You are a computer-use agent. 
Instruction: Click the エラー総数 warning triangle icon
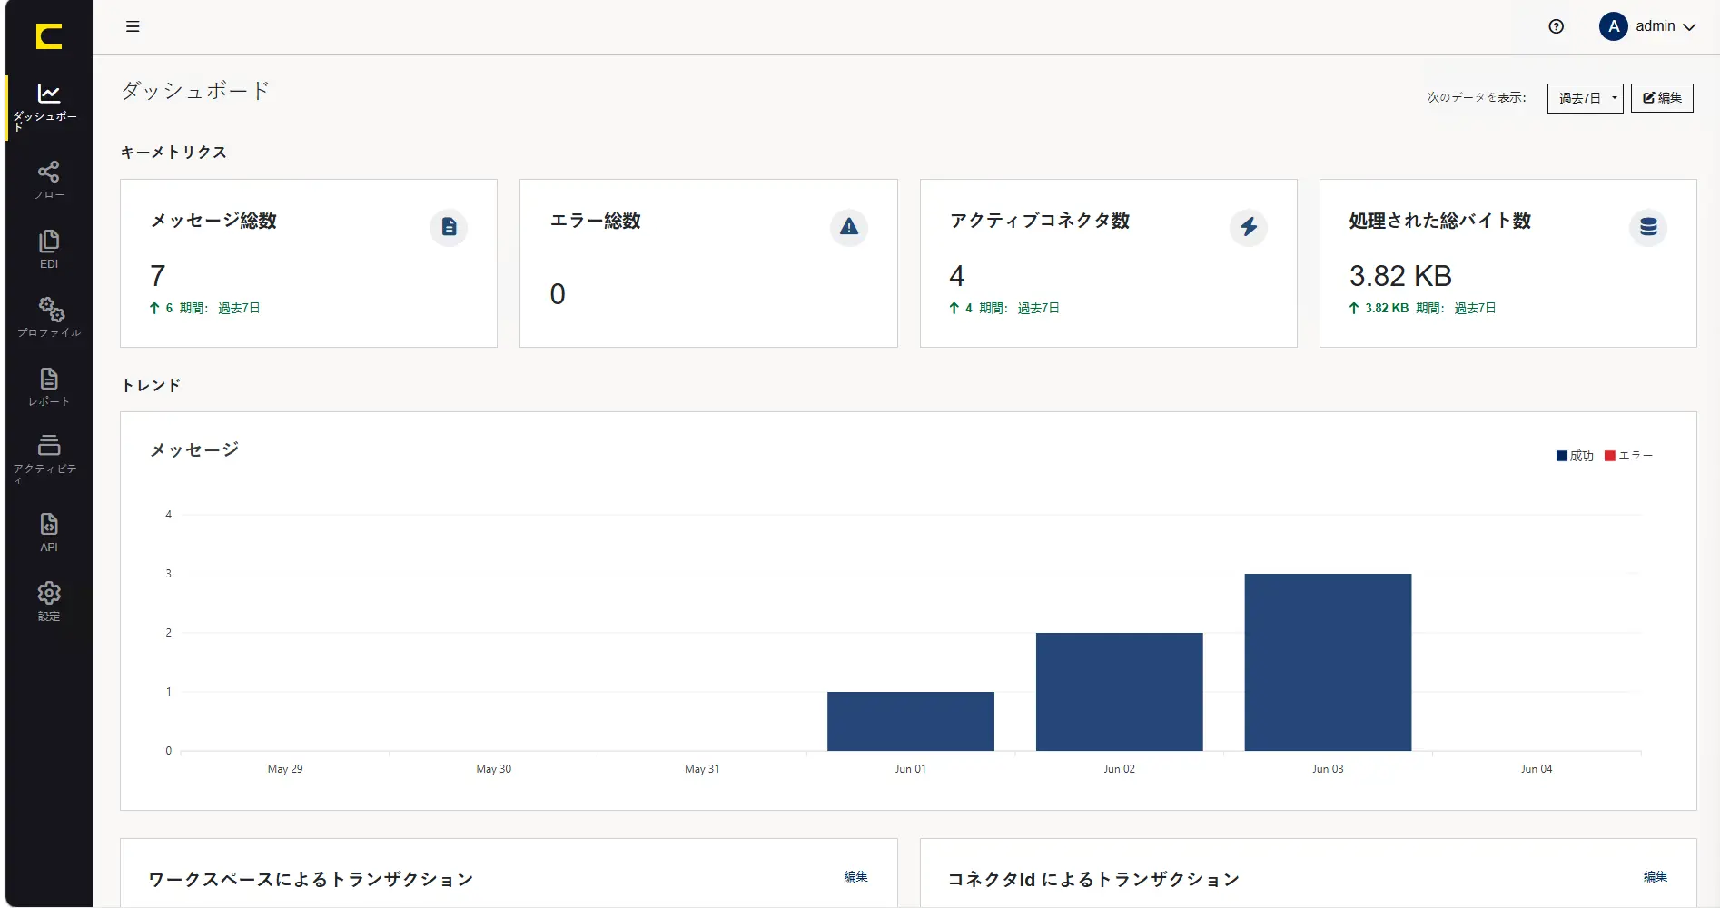[x=849, y=227]
